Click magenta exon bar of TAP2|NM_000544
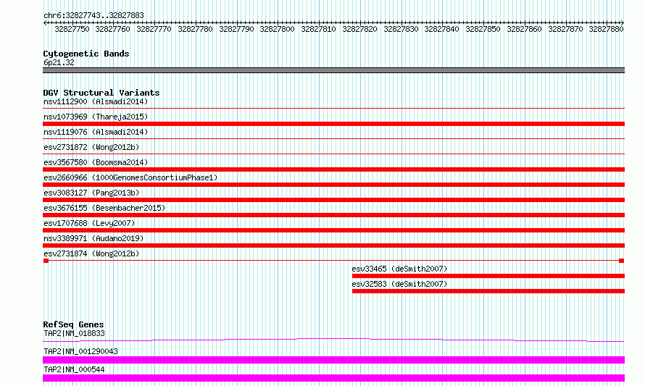 click(333, 378)
